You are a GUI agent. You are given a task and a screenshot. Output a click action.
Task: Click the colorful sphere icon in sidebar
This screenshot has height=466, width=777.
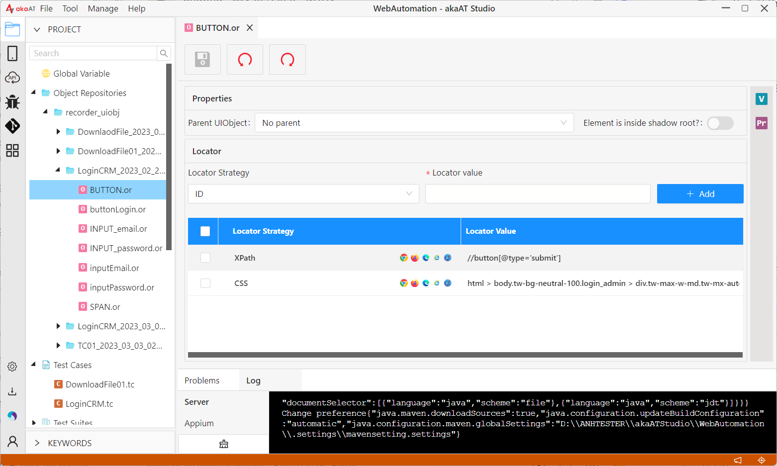(x=12, y=416)
